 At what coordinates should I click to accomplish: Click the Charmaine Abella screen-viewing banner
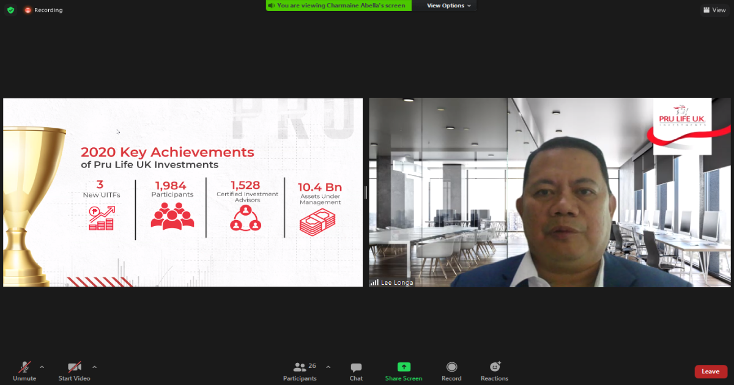coord(338,5)
